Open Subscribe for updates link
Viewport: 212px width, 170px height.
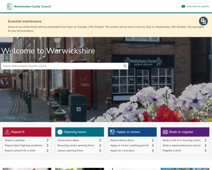[198, 6]
